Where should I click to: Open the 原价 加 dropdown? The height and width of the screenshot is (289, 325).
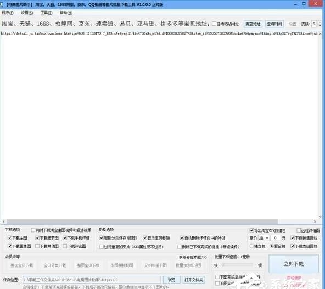coord(264,238)
